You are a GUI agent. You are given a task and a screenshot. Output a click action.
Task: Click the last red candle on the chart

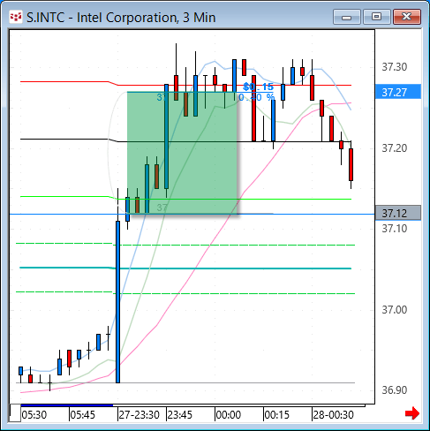tap(351, 165)
